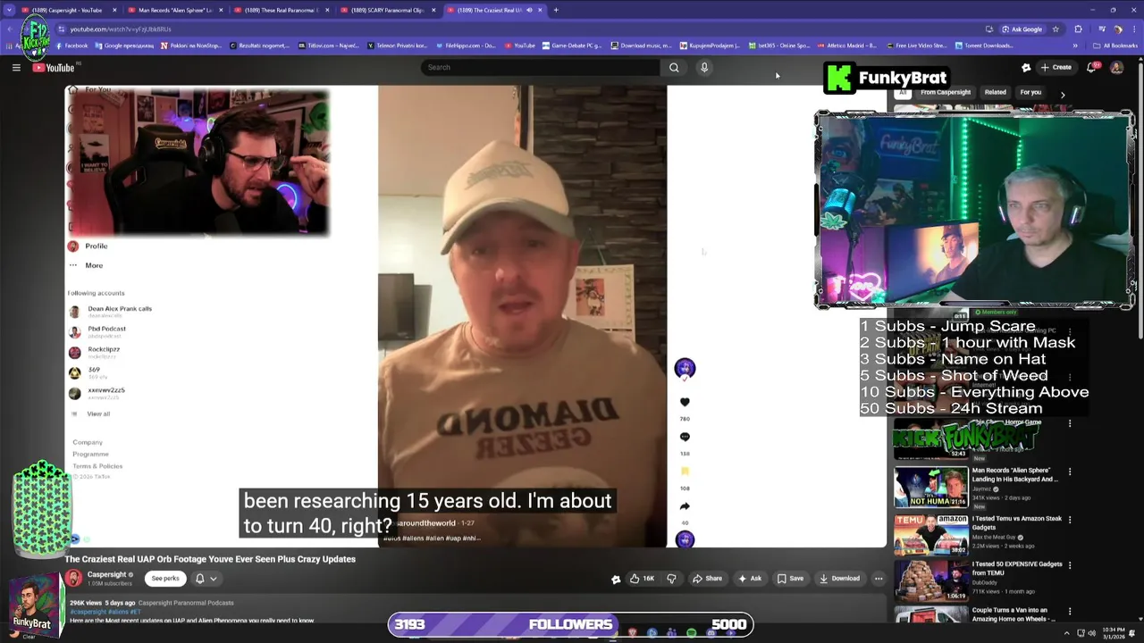The width and height of the screenshot is (1144, 643).
Task: Open the YouTube hamburger guide menu
Action: tap(16, 68)
